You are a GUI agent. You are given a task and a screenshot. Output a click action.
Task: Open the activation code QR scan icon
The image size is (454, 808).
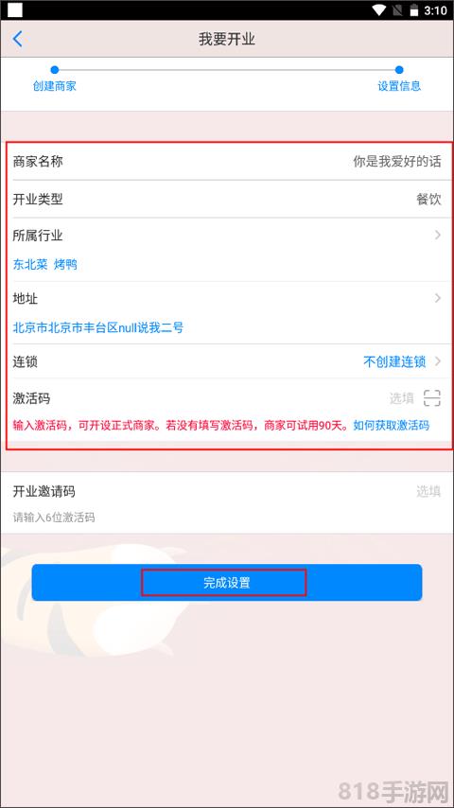point(432,397)
